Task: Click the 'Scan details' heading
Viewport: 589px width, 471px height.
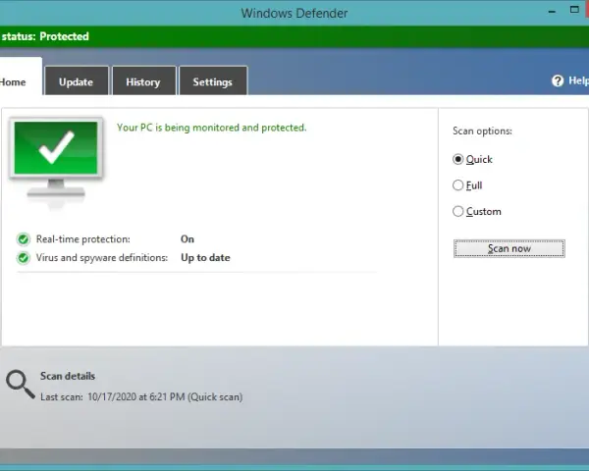Action: [x=68, y=376]
